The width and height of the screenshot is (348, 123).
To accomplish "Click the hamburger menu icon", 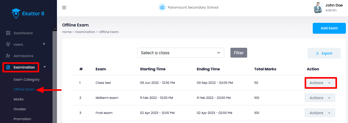I will (64, 8).
